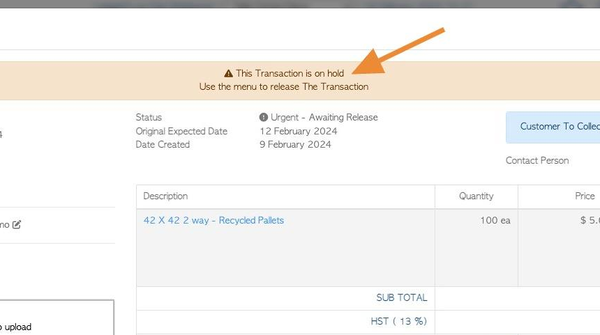Viewport: 600px width, 335px height.
Task: Click the urgent exclamation status icon
Action: pos(263,117)
